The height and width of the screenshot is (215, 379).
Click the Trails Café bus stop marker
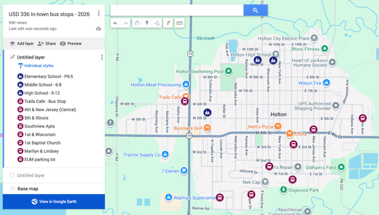185,101
